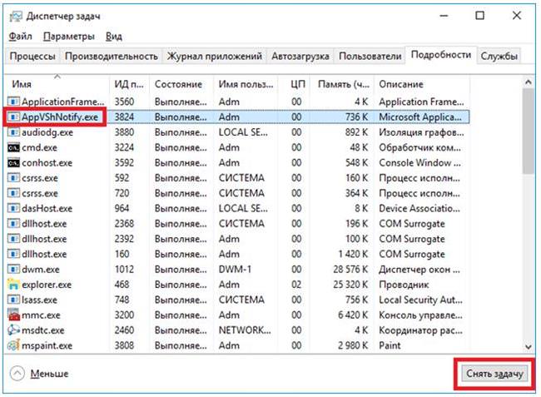Click the icon of dllhost.exe with PID 2392

pos(13,239)
